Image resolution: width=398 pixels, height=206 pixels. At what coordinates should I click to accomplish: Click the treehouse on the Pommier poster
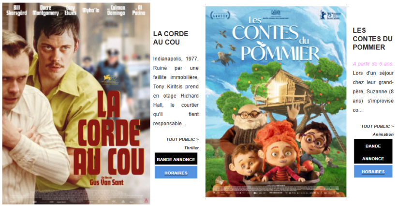(x=282, y=89)
